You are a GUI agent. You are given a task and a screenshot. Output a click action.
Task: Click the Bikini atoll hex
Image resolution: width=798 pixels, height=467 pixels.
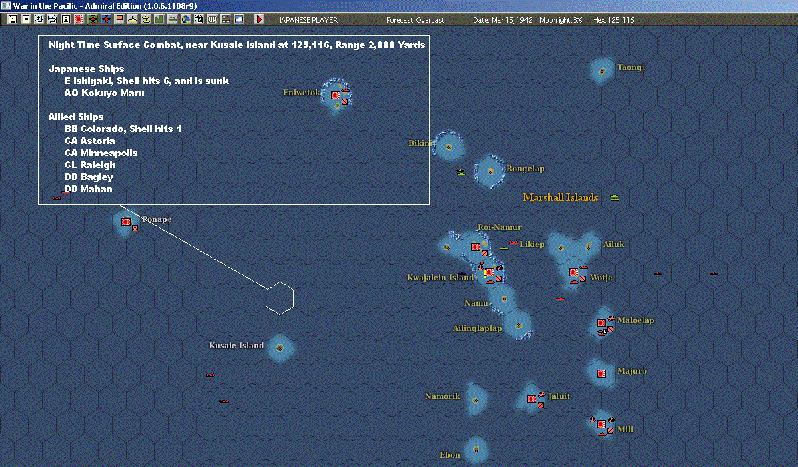coord(448,147)
